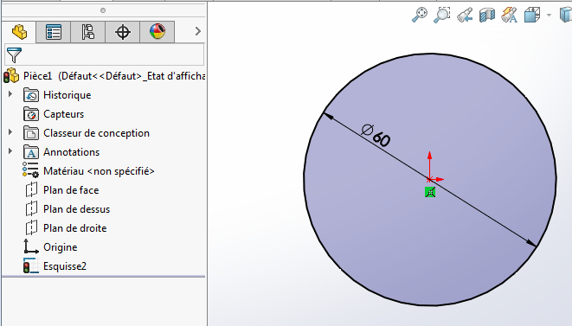Open Dynamic Annotation Views icon
Viewport: 572px width, 326px height.
509,15
